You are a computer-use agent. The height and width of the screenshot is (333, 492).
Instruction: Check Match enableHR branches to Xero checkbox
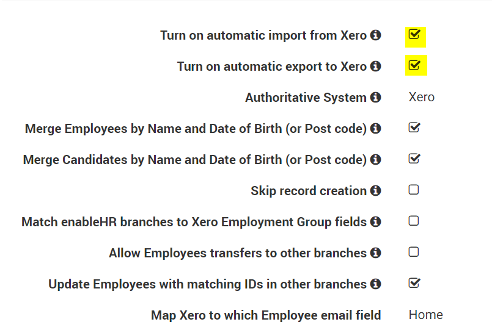[x=414, y=221]
